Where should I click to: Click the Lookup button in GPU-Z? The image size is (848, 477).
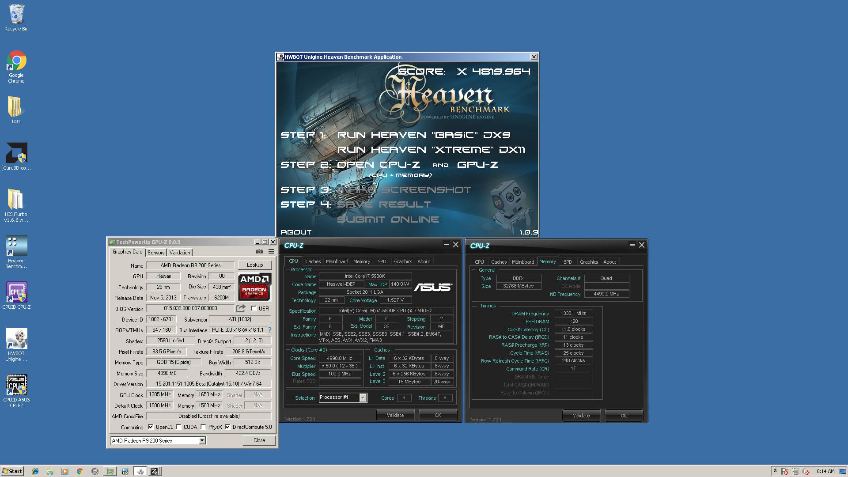click(255, 265)
